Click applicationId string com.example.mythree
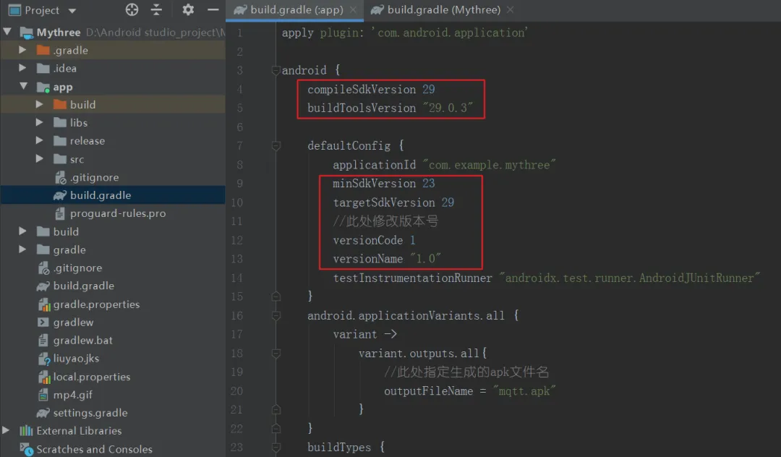 tap(489, 165)
